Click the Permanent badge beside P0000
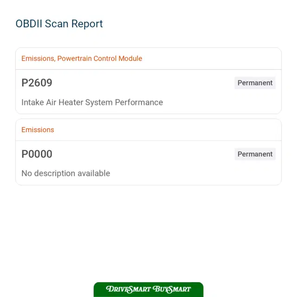 (255, 154)
